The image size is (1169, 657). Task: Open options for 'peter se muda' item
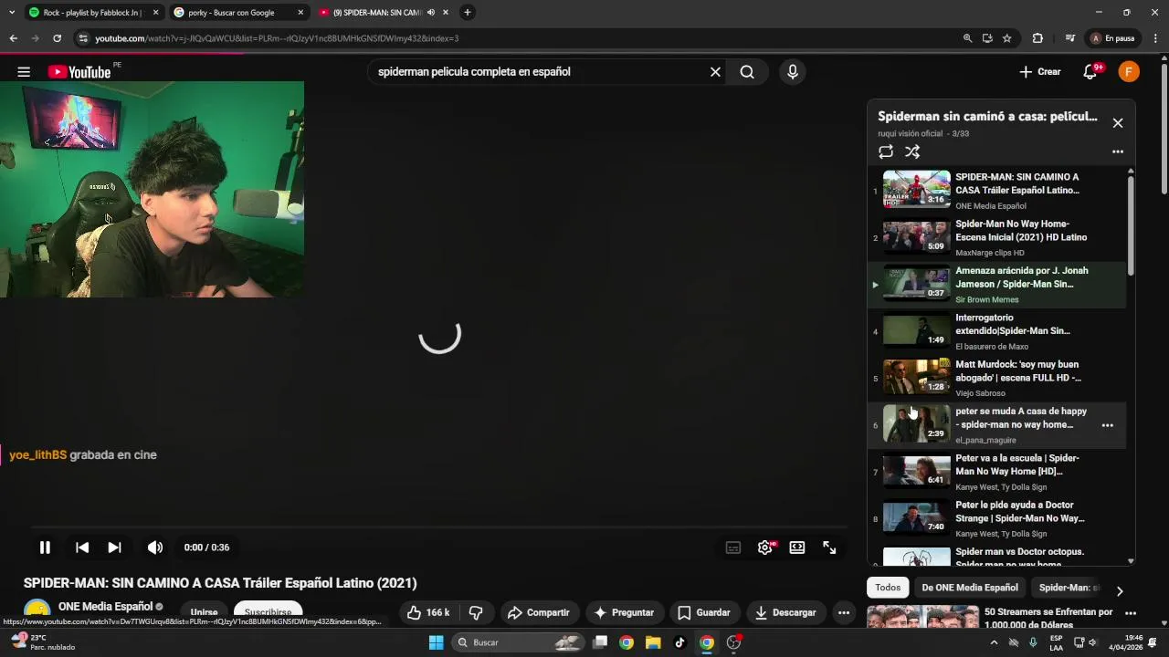1107,425
